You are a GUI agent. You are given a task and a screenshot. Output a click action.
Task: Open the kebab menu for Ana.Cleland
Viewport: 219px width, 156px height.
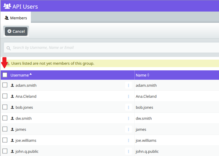coord(129,96)
